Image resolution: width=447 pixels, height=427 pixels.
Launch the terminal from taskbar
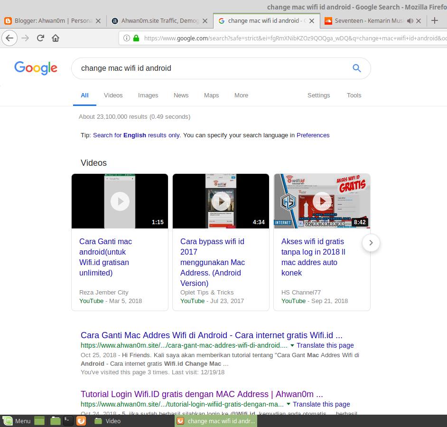coord(68,421)
